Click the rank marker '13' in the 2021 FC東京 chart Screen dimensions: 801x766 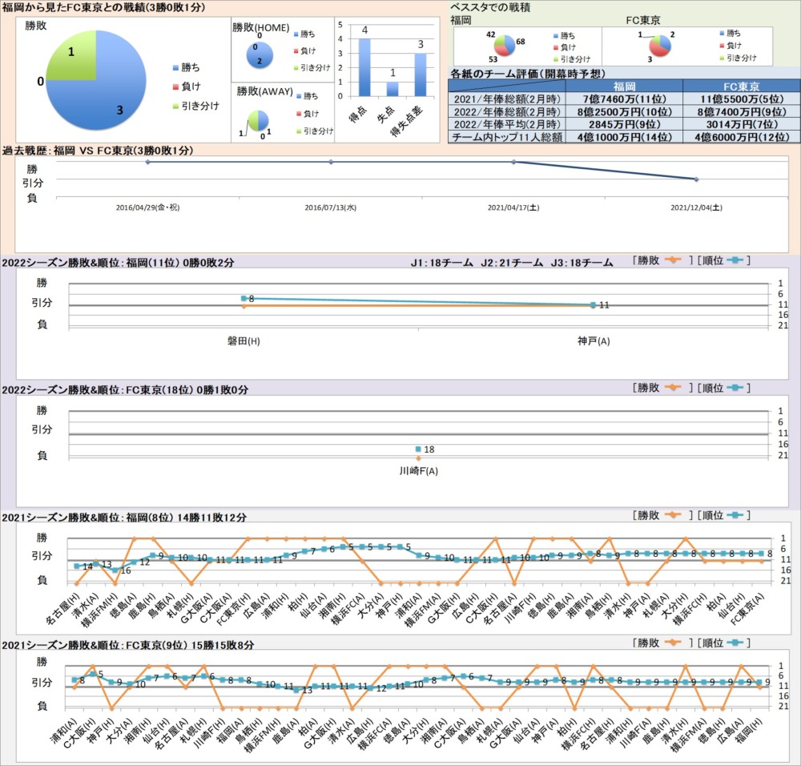(x=297, y=690)
